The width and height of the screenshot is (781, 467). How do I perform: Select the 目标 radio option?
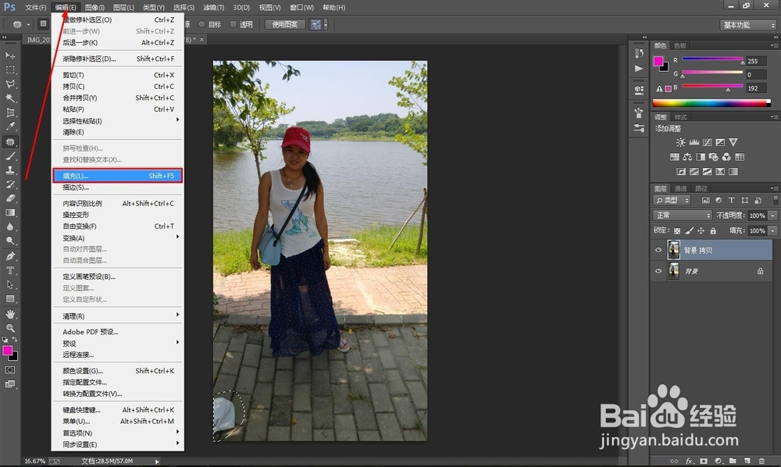coord(201,24)
